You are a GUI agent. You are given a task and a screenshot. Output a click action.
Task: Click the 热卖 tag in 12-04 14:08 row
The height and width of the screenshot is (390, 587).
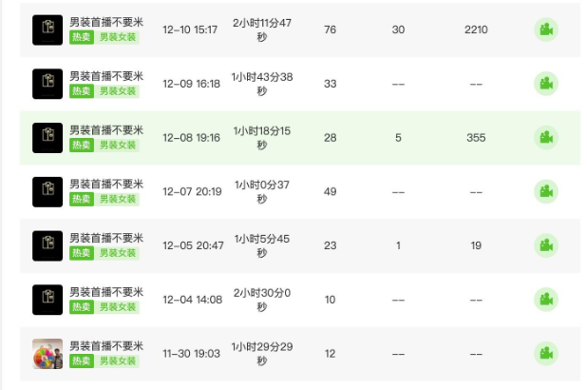click(x=82, y=307)
